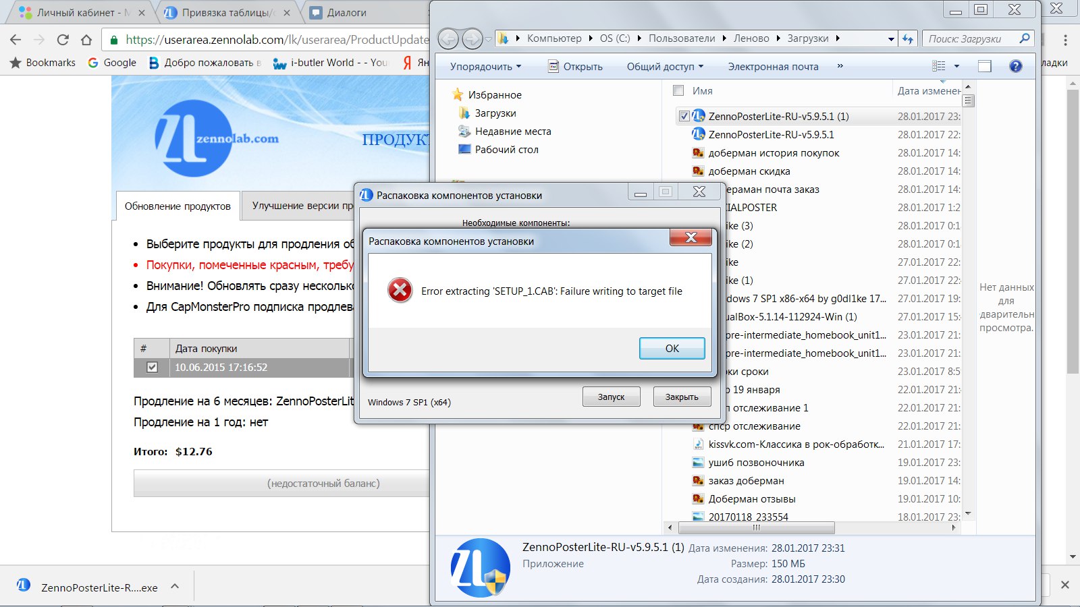Show more Explorer toolbar commands
Image resolution: width=1080 pixels, height=607 pixels.
click(x=840, y=66)
